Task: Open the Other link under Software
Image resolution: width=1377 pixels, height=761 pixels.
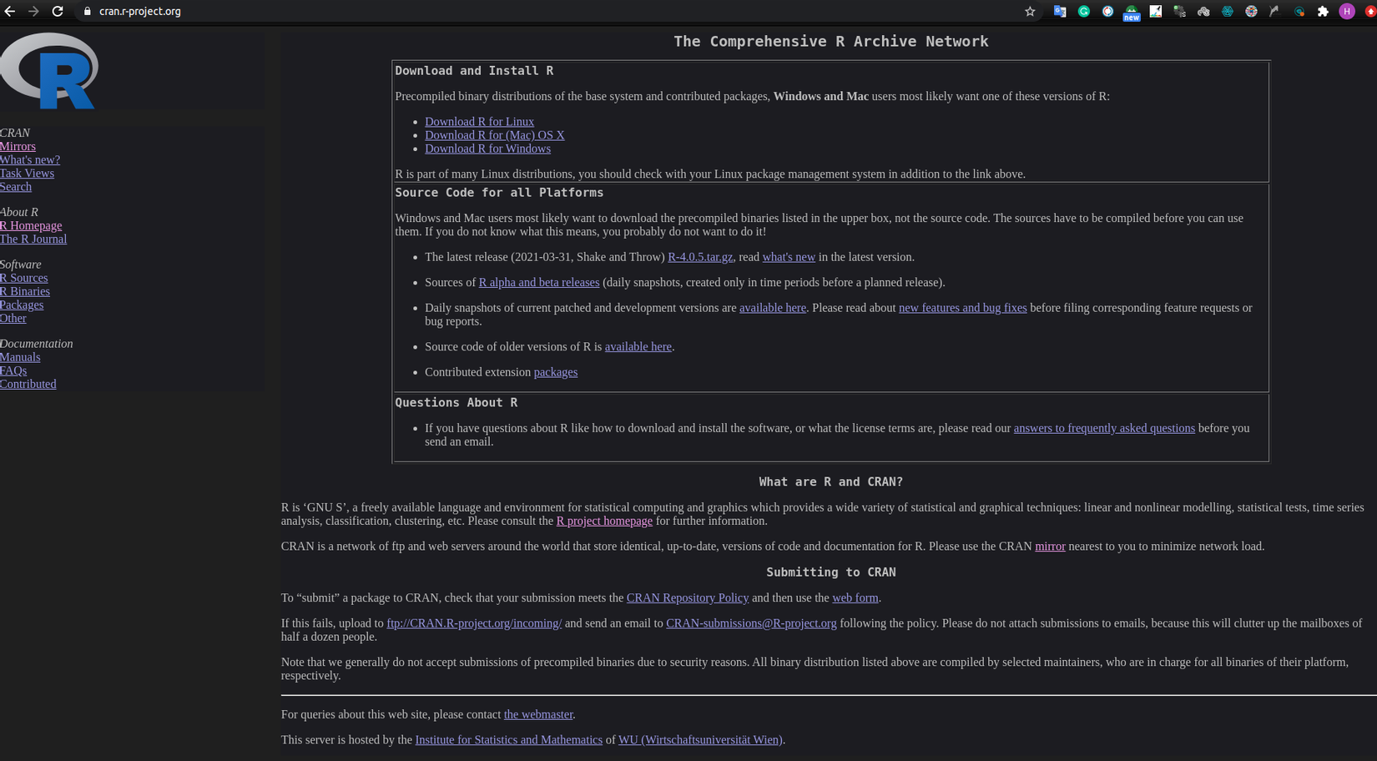Action: point(13,319)
